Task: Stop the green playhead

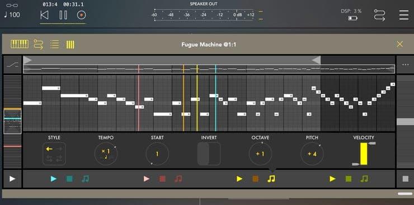Action: click(348, 179)
